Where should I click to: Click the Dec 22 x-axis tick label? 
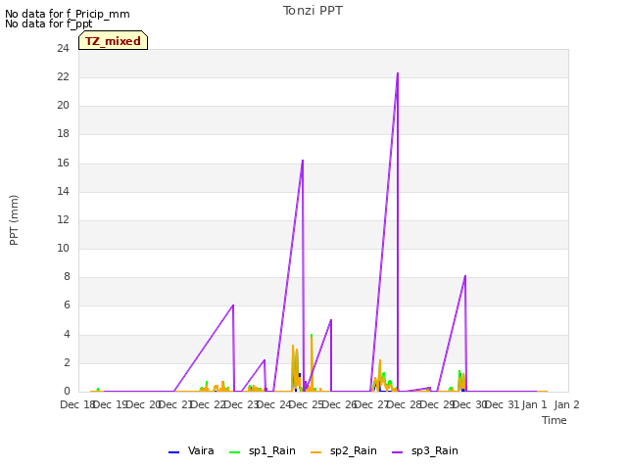click(x=208, y=404)
